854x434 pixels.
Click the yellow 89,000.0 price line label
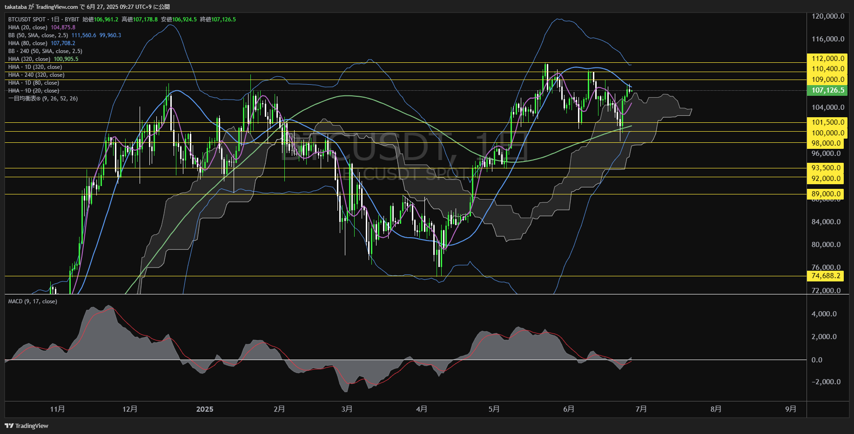tap(826, 194)
